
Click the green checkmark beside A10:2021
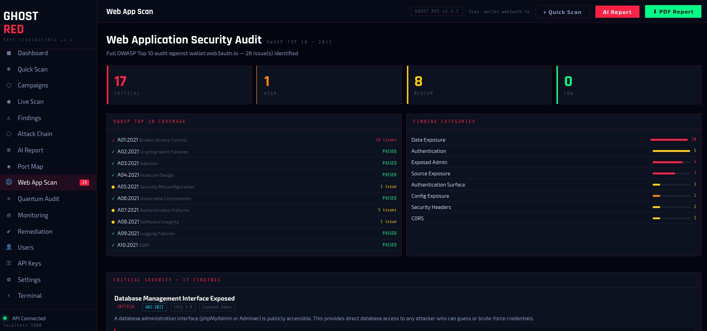(113, 245)
